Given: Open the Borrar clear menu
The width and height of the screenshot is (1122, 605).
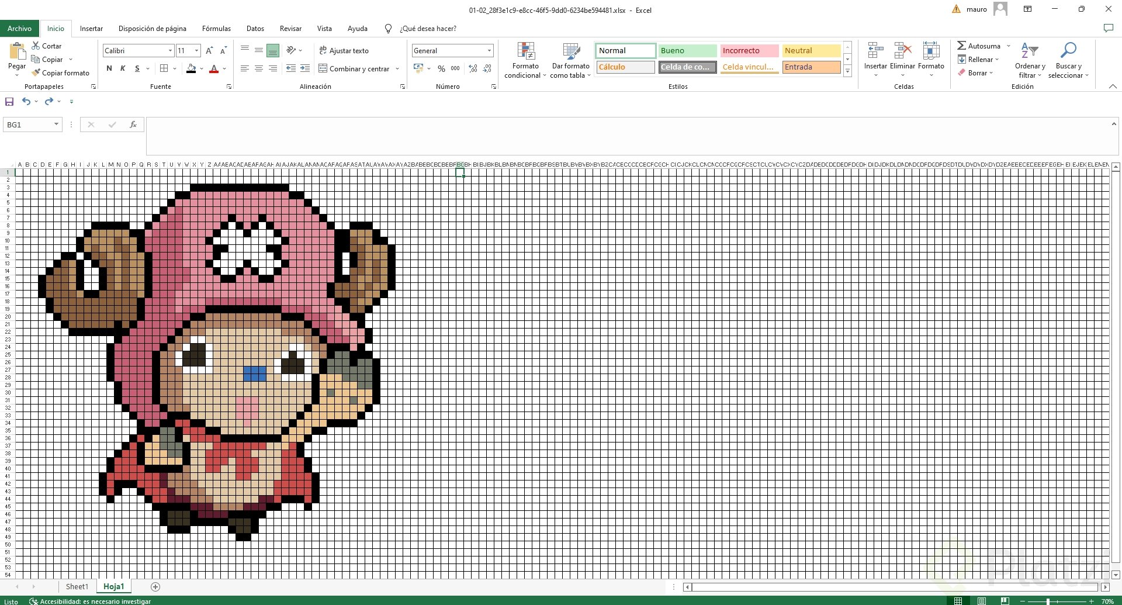Looking at the screenshot, I should pos(975,72).
